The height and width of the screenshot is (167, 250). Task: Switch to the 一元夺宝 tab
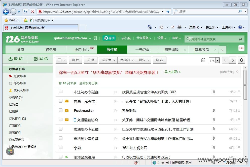pyautogui.click(x=142, y=50)
